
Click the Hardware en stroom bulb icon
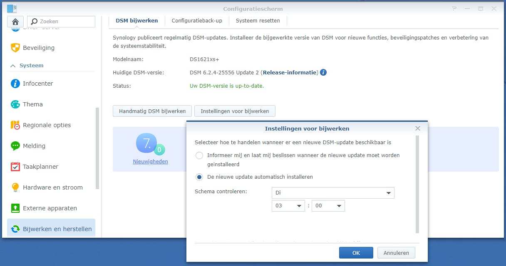pos(15,187)
